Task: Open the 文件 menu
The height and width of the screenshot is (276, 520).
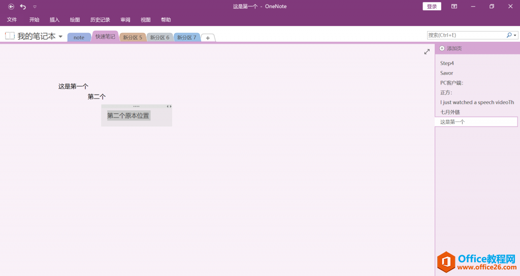Action: (x=12, y=20)
